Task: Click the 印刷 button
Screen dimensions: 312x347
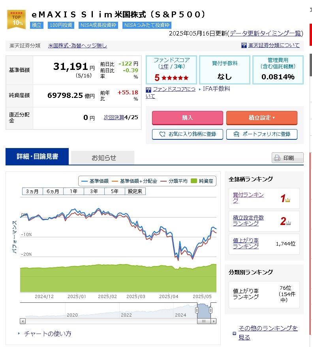Action: coord(288,158)
